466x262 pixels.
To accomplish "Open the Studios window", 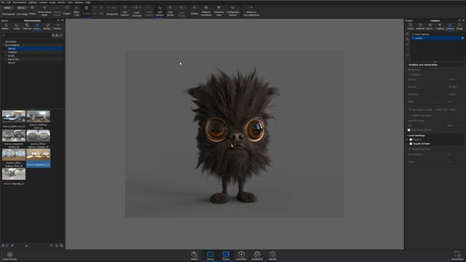I will coord(194,10).
